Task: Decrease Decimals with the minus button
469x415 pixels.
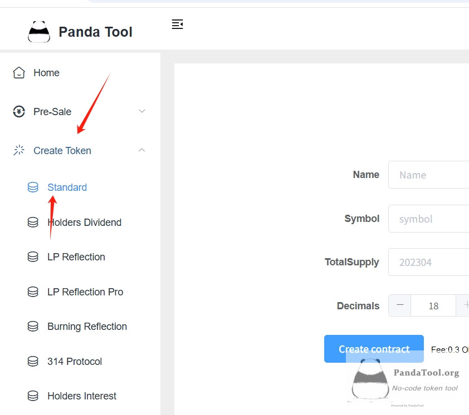Action: click(x=400, y=305)
